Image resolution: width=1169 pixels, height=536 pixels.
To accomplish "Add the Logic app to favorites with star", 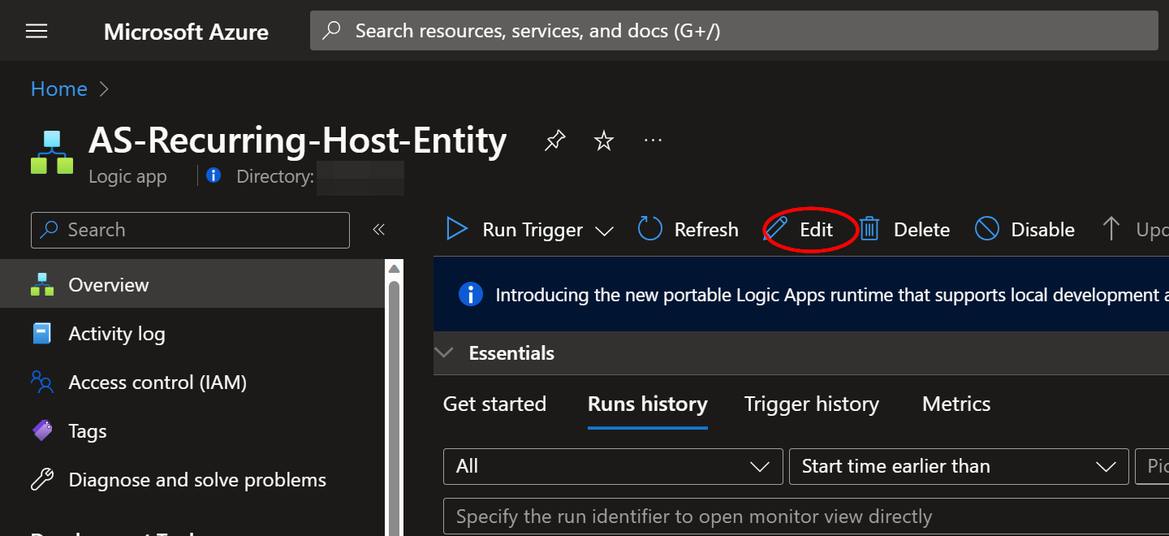I will pyautogui.click(x=604, y=140).
